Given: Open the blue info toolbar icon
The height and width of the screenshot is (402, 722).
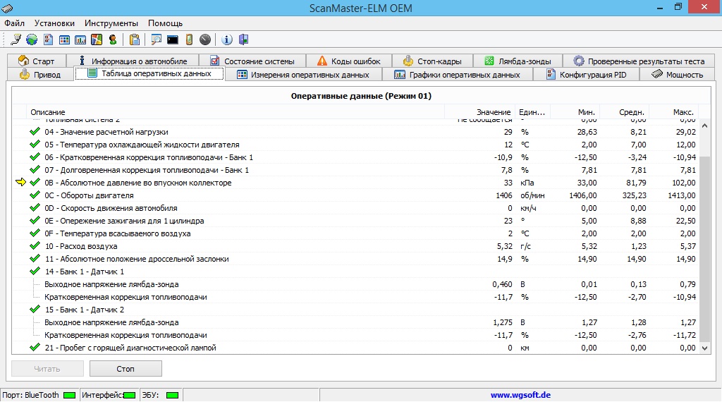Looking at the screenshot, I should [x=227, y=39].
